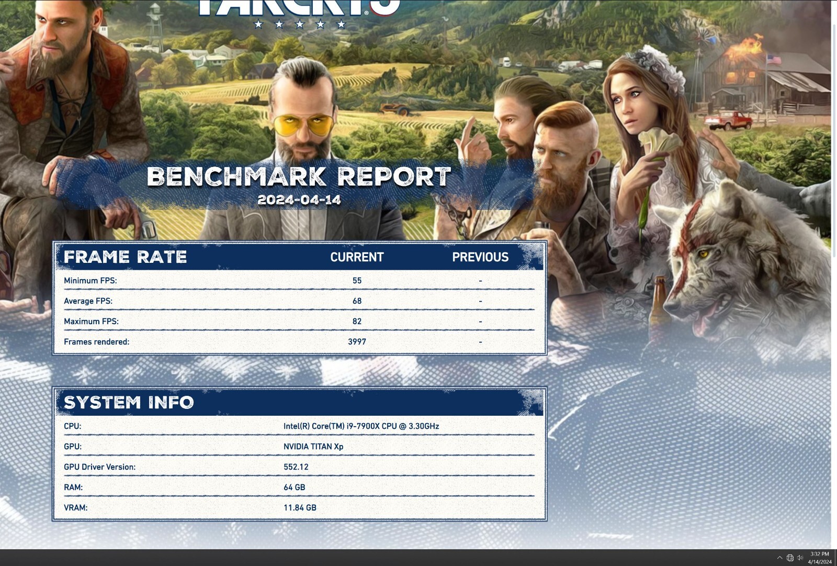837x566 pixels.
Task: Open the volume speaker tray icon
Action: click(x=800, y=558)
